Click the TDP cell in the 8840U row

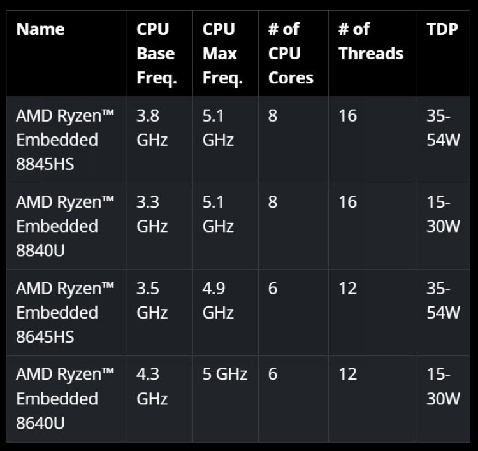tap(443, 214)
